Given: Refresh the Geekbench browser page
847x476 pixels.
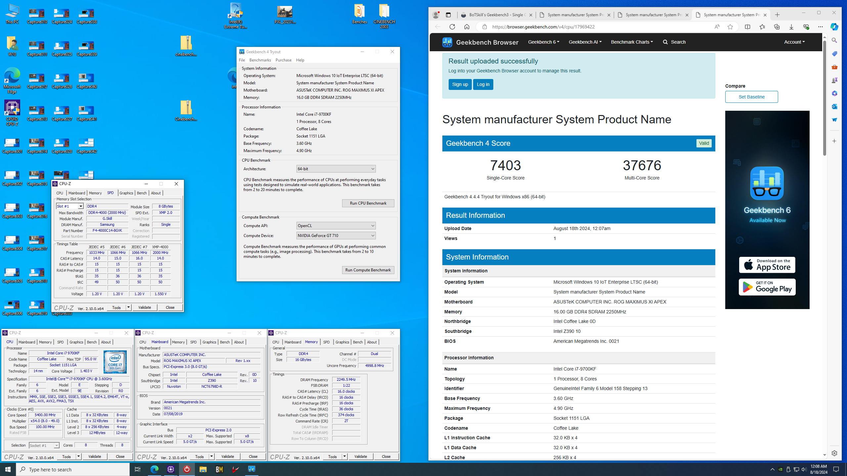Looking at the screenshot, I should [452, 27].
